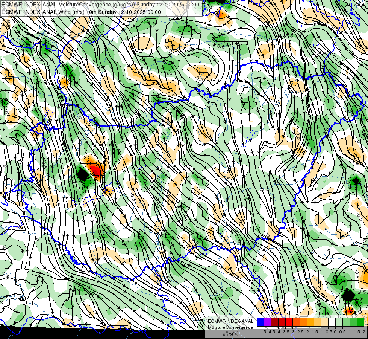Click the g/(kg*s) unit label in legend
The height and width of the screenshot is (339, 368).
[230, 333]
